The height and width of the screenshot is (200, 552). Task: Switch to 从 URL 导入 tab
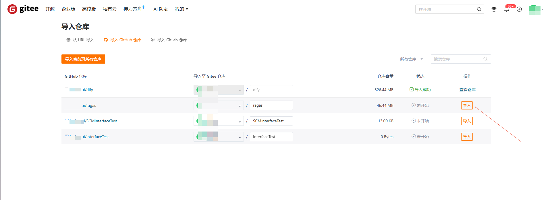click(x=80, y=40)
